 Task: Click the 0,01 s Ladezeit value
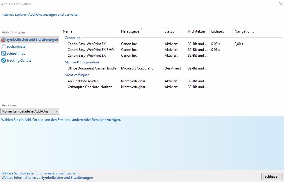point(215,50)
